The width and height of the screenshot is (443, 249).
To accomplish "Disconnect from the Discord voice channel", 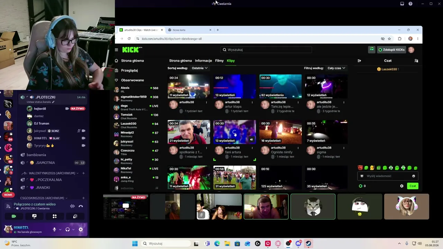I will (x=81, y=206).
